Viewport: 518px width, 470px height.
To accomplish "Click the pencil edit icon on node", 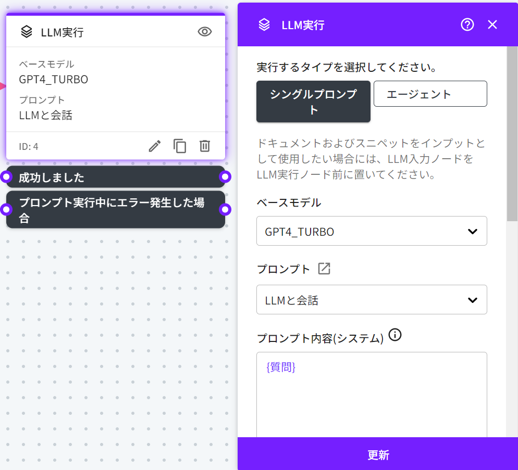I will (155, 146).
